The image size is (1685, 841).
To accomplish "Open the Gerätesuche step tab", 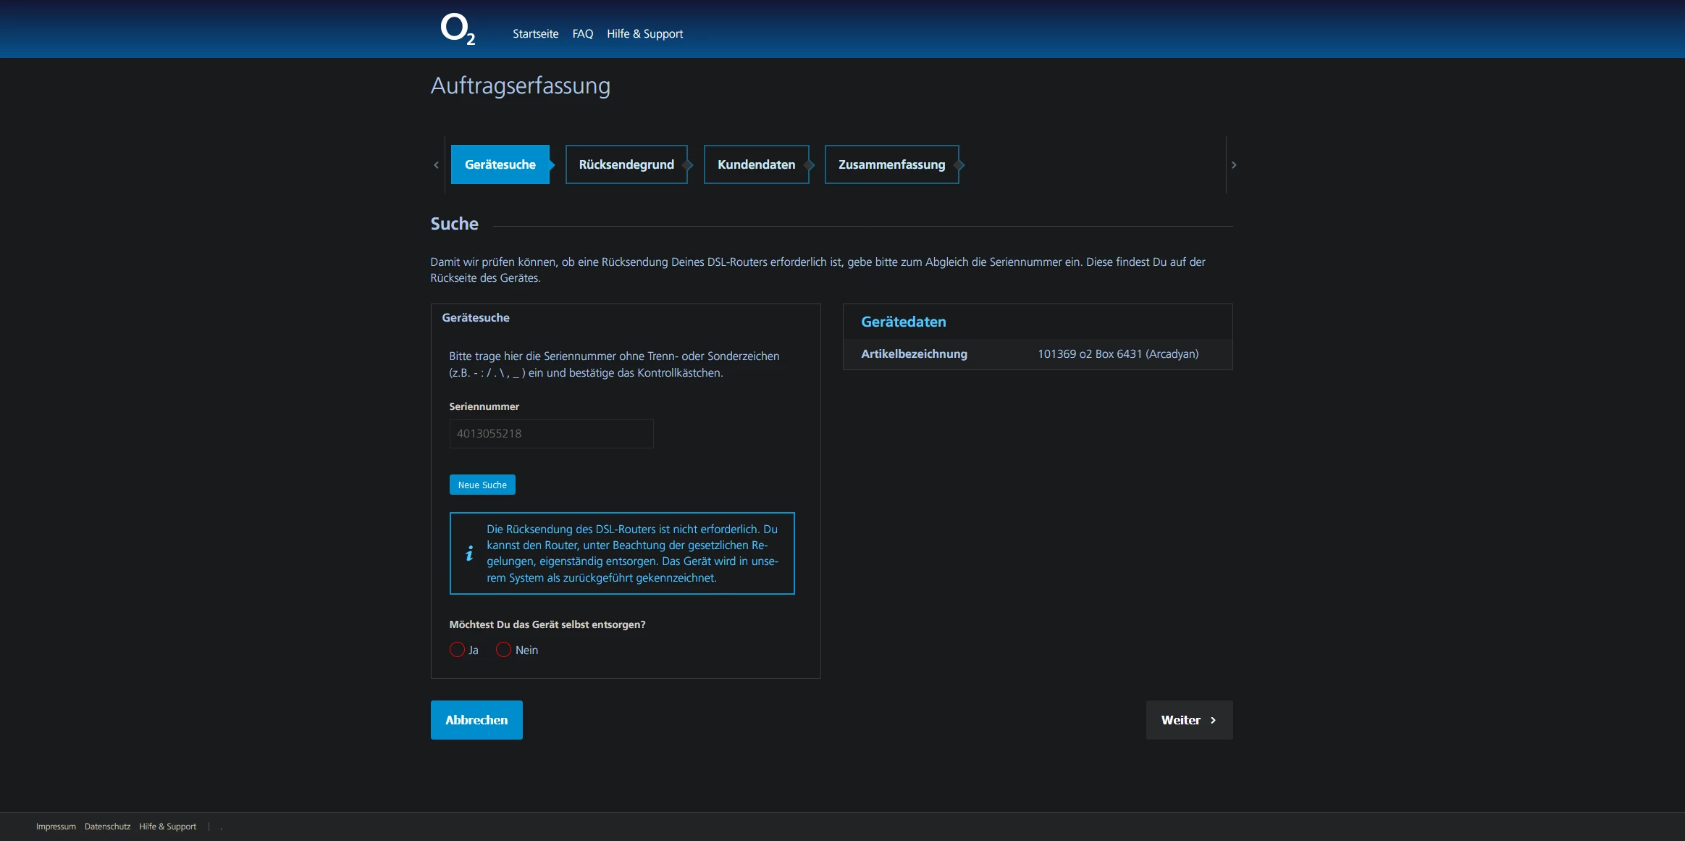I will pos(500,164).
